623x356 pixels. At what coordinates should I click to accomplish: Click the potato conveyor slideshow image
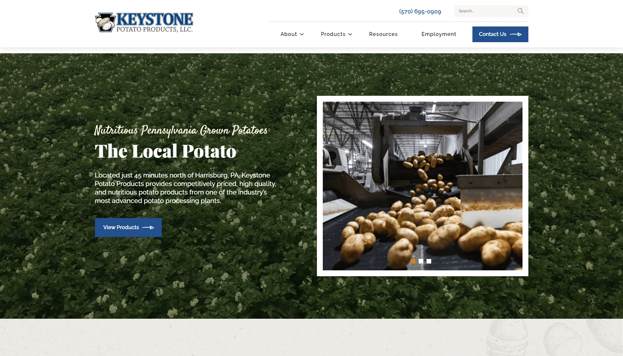pos(423,186)
